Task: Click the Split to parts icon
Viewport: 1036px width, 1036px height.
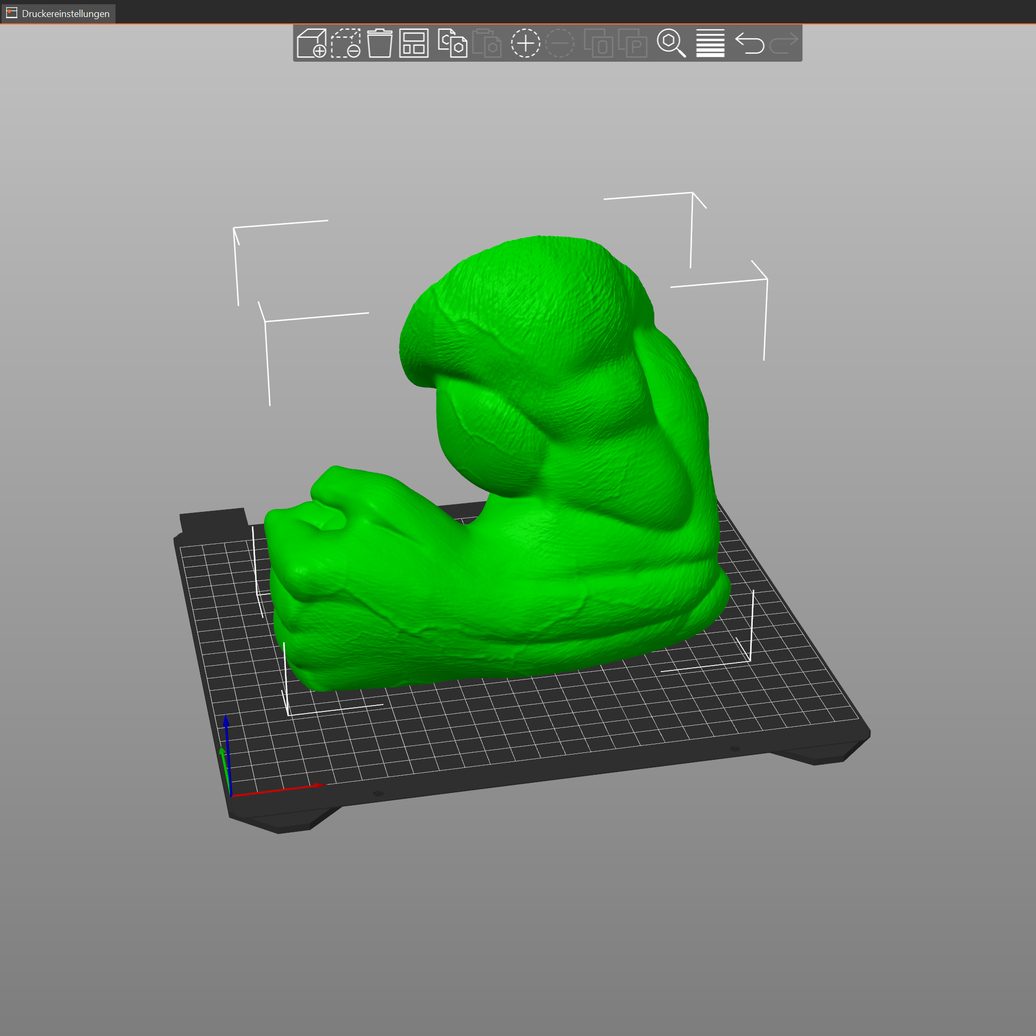Action: click(632, 43)
